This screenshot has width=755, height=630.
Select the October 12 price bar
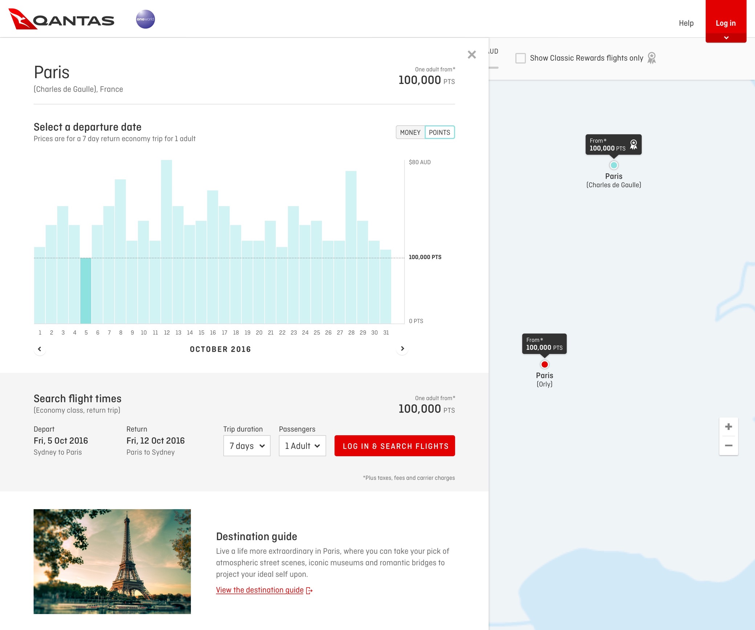167,242
